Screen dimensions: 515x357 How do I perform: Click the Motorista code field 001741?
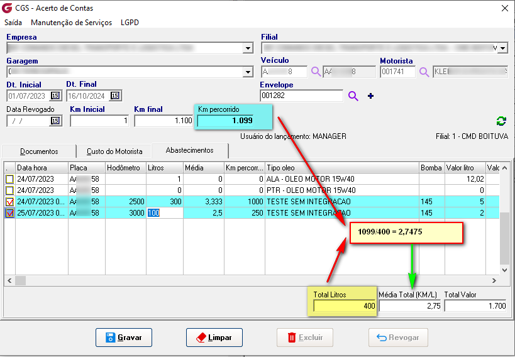tap(398, 72)
